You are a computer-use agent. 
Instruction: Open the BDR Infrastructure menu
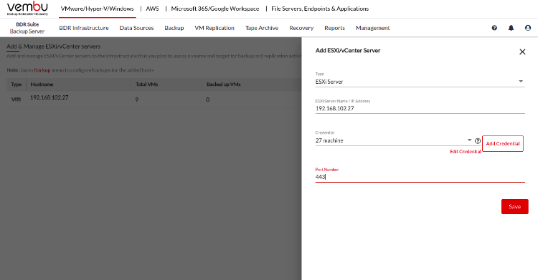(x=84, y=28)
